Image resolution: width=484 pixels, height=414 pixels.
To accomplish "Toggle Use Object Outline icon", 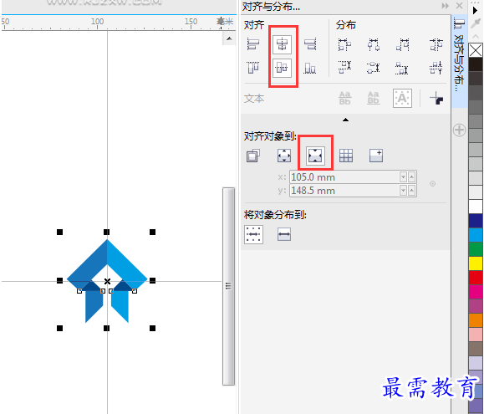I will point(436,99).
